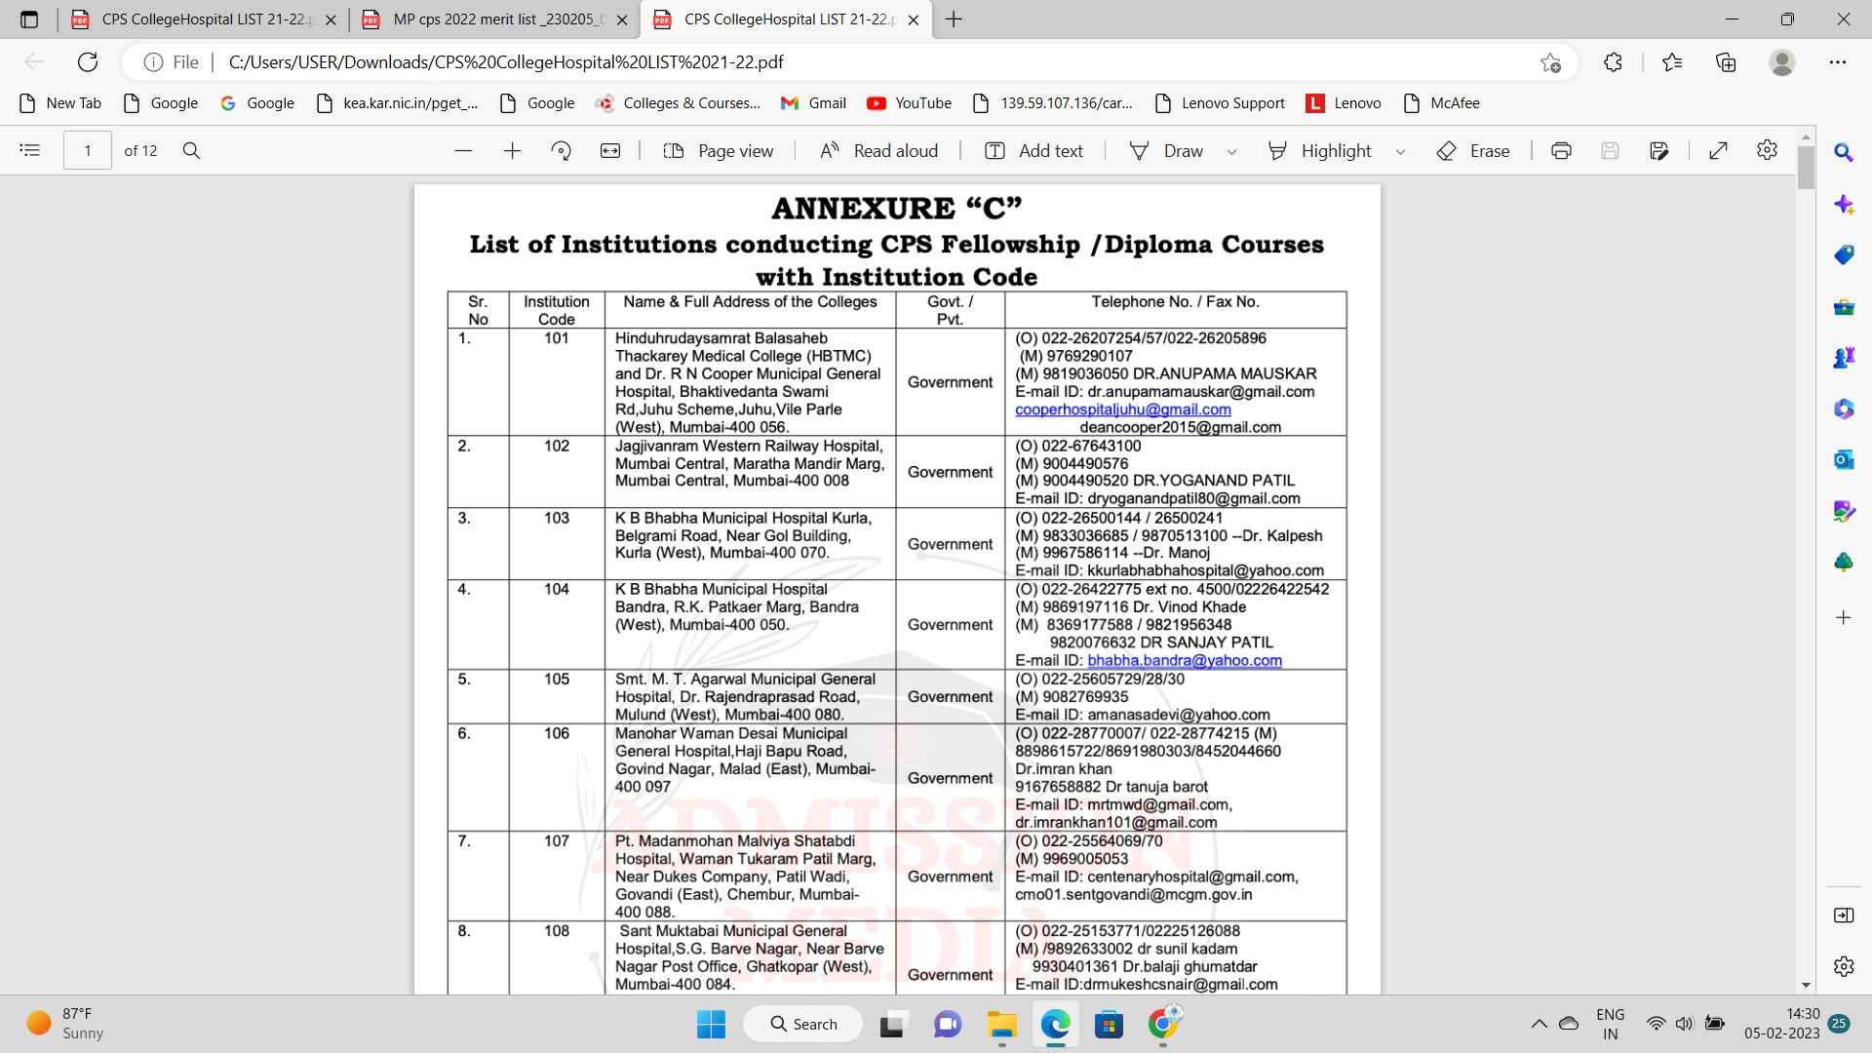Open Windows Start menu
The width and height of the screenshot is (1872, 1053).
pyautogui.click(x=711, y=1024)
